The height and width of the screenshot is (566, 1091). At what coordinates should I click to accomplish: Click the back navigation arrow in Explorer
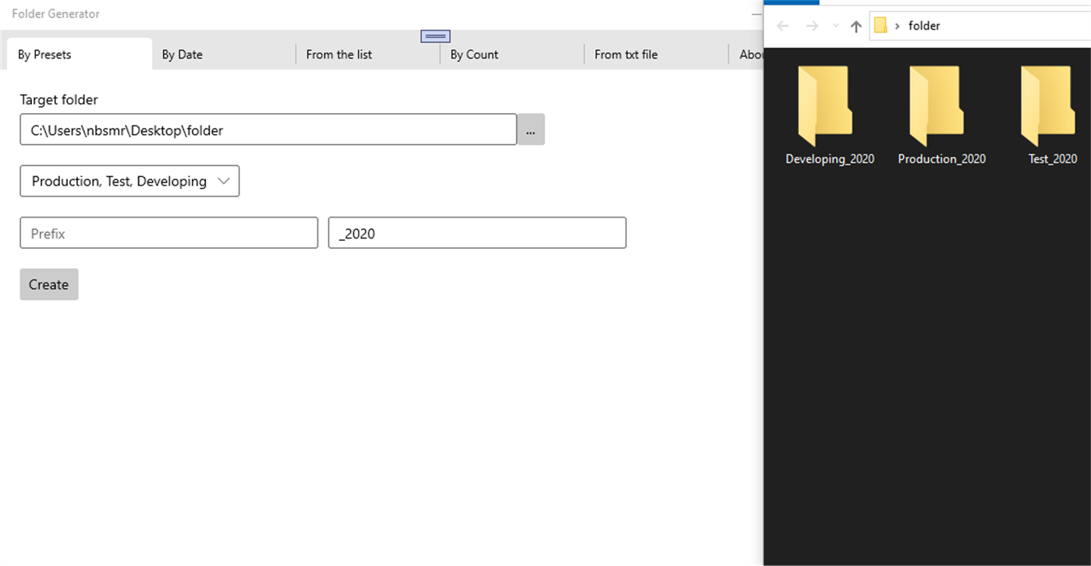[x=782, y=25]
